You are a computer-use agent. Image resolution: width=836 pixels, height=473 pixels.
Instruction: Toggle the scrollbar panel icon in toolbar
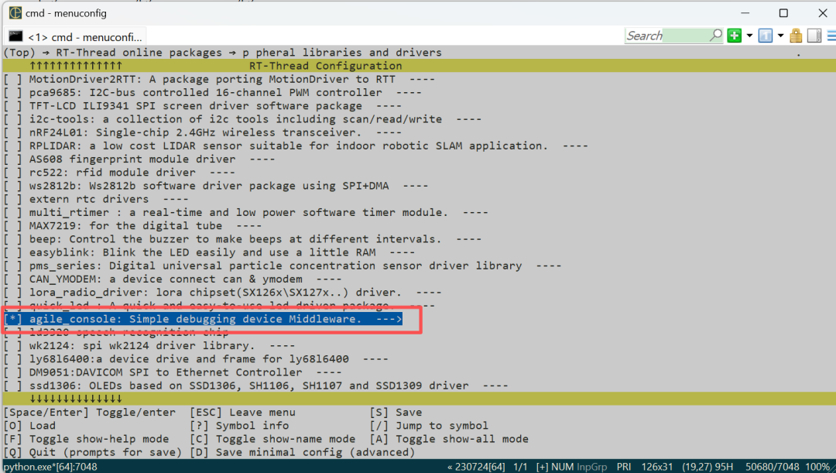tap(814, 36)
